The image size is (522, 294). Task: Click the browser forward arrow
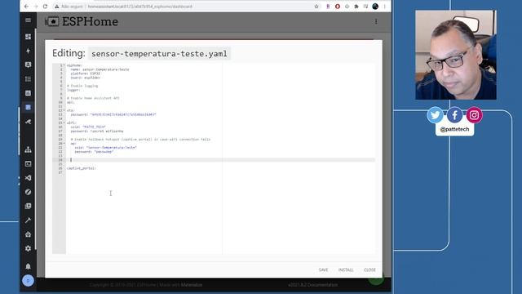pos(36,7)
